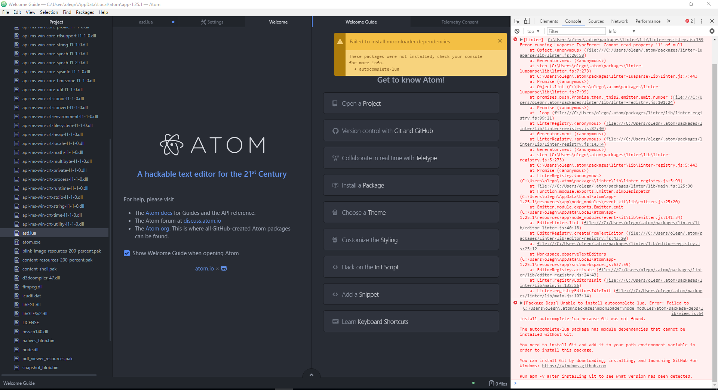Click file icon next to LICENSE
718x390 pixels.
pyautogui.click(x=16, y=323)
